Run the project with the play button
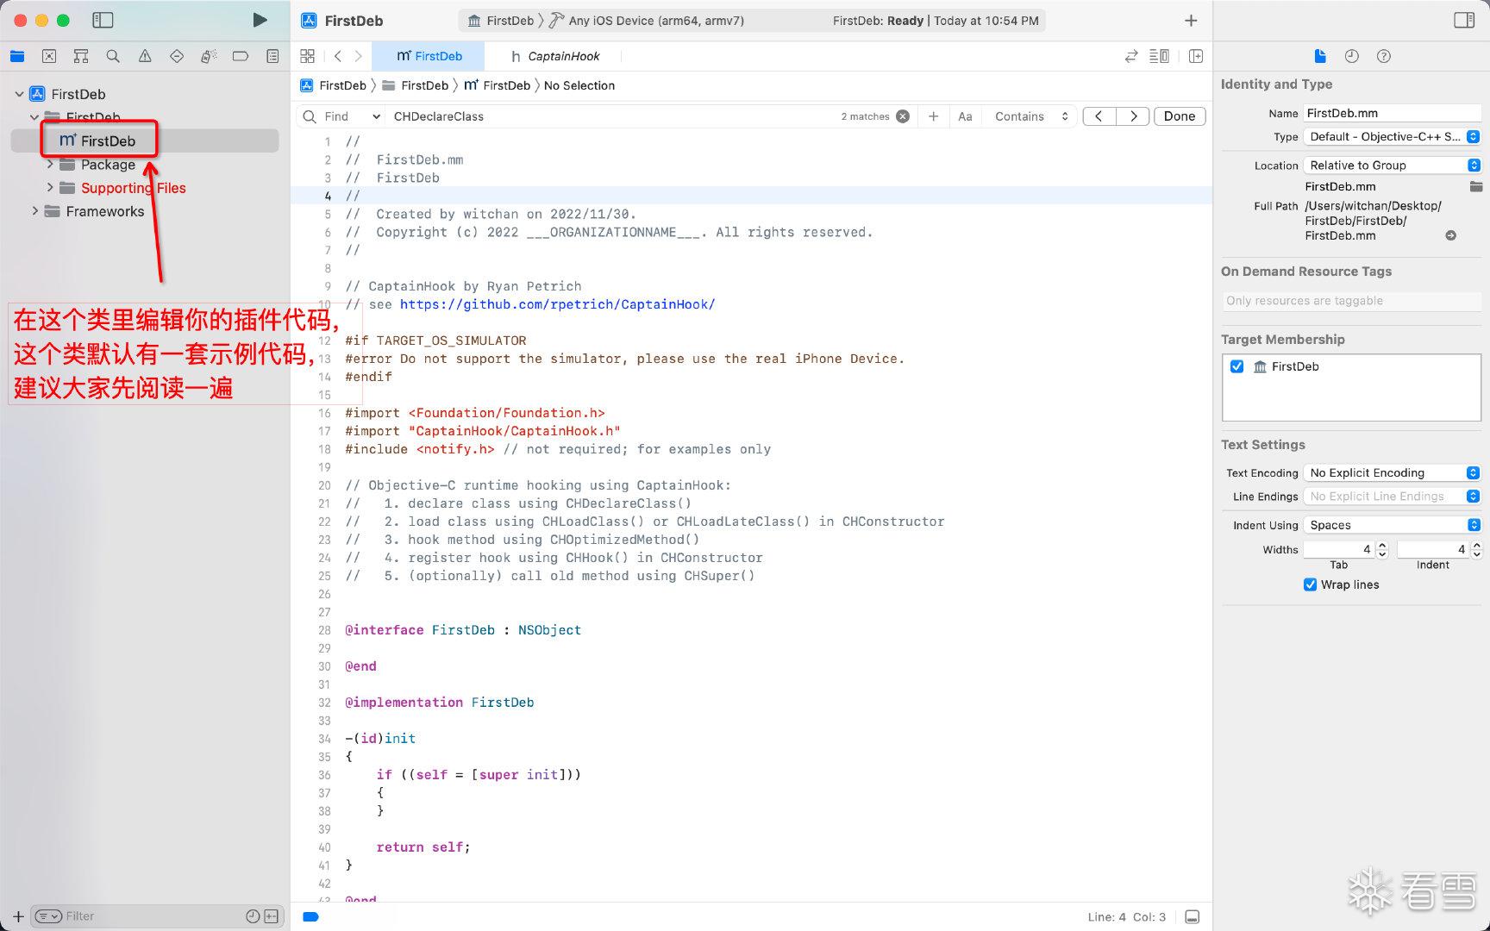 (260, 20)
